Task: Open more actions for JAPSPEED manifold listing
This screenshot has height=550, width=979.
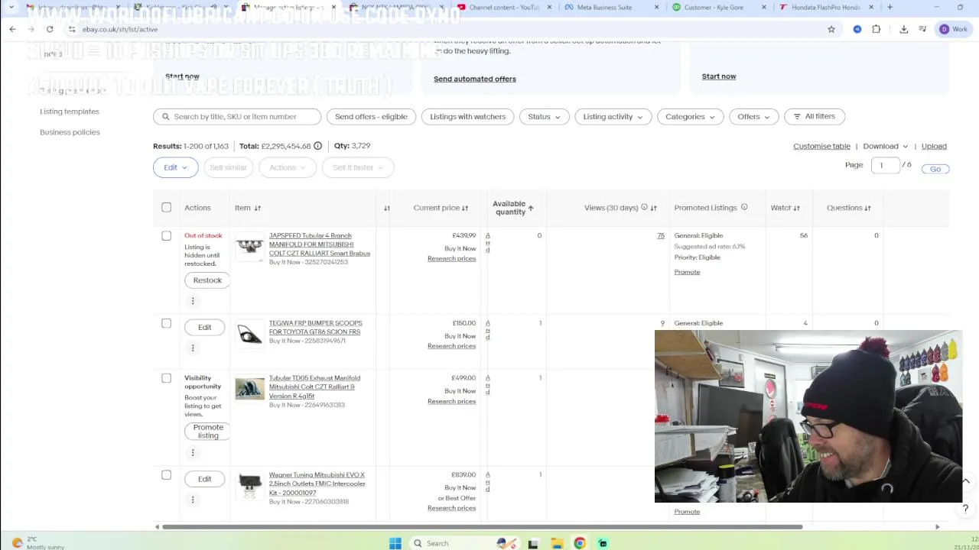Action: tap(193, 300)
